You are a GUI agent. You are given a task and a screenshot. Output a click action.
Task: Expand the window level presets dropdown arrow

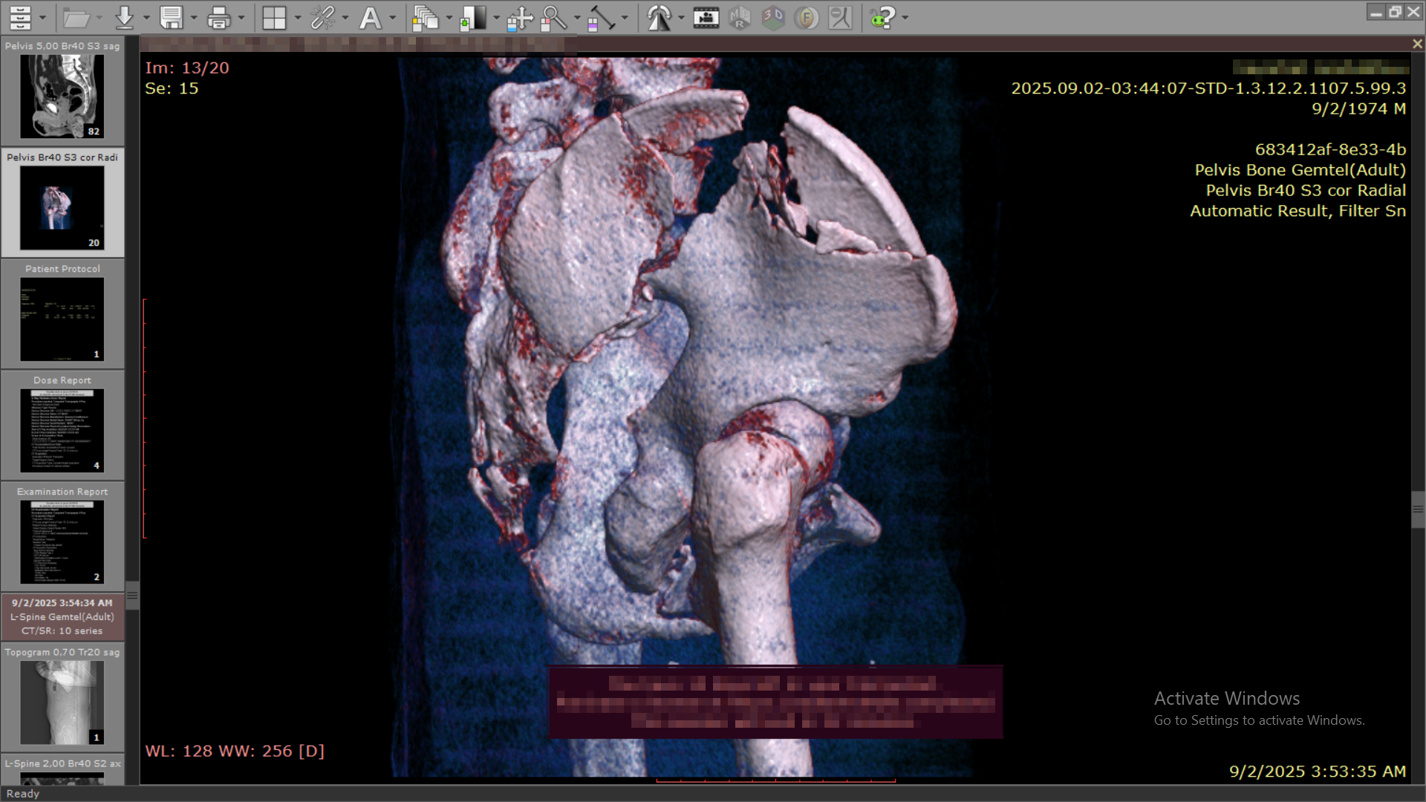click(496, 18)
